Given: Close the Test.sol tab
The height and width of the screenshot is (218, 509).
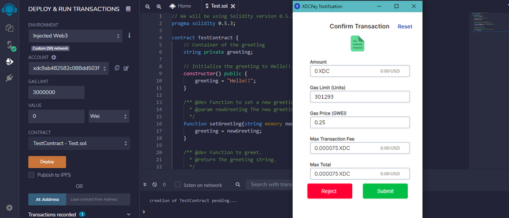Looking at the screenshot, I should [232, 6].
